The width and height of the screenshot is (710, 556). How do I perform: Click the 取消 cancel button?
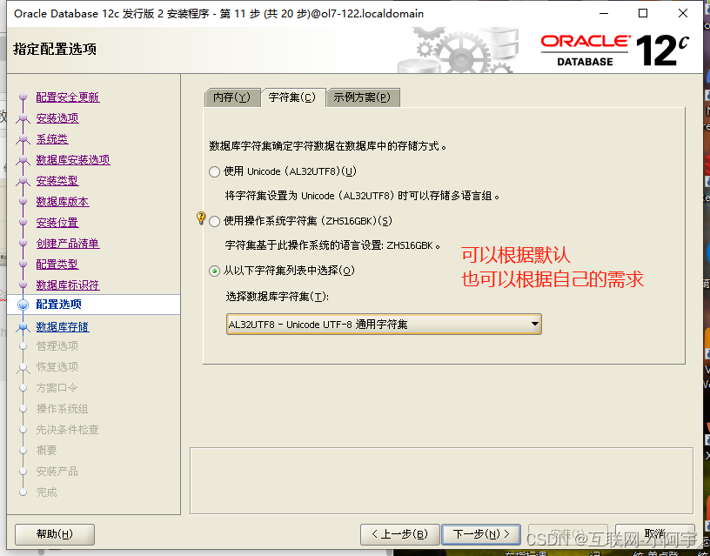point(655,534)
